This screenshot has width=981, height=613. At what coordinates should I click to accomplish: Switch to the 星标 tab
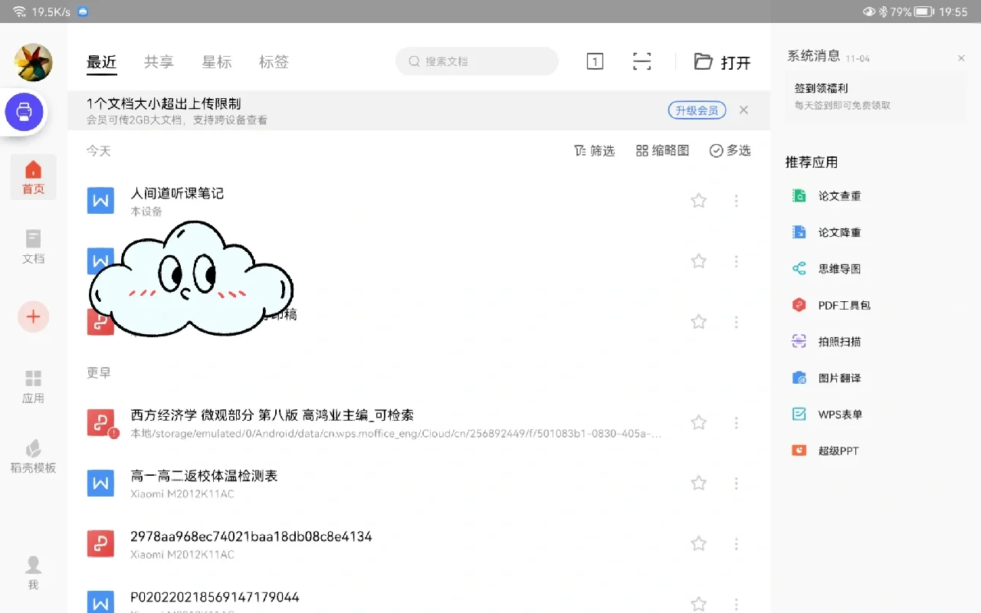tap(216, 62)
